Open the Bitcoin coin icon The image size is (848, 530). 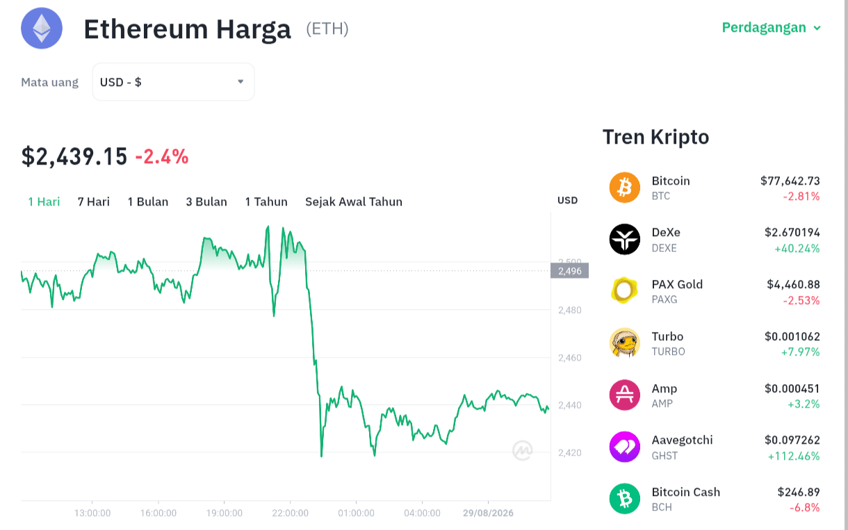click(x=624, y=188)
